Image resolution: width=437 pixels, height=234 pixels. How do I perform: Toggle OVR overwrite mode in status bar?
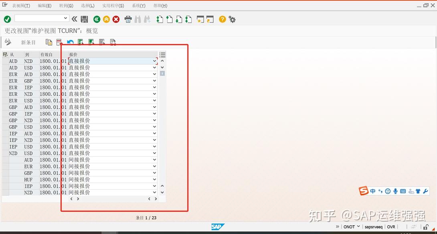(391, 227)
